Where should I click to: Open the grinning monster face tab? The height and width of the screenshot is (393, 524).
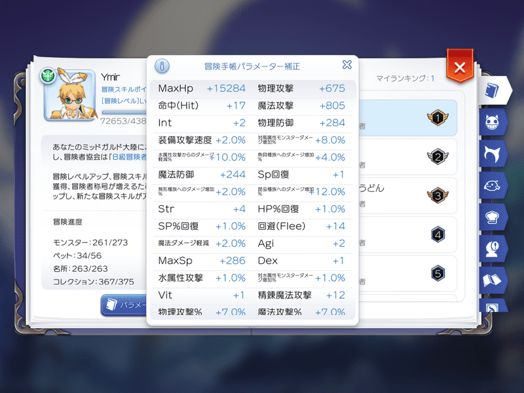point(493,122)
